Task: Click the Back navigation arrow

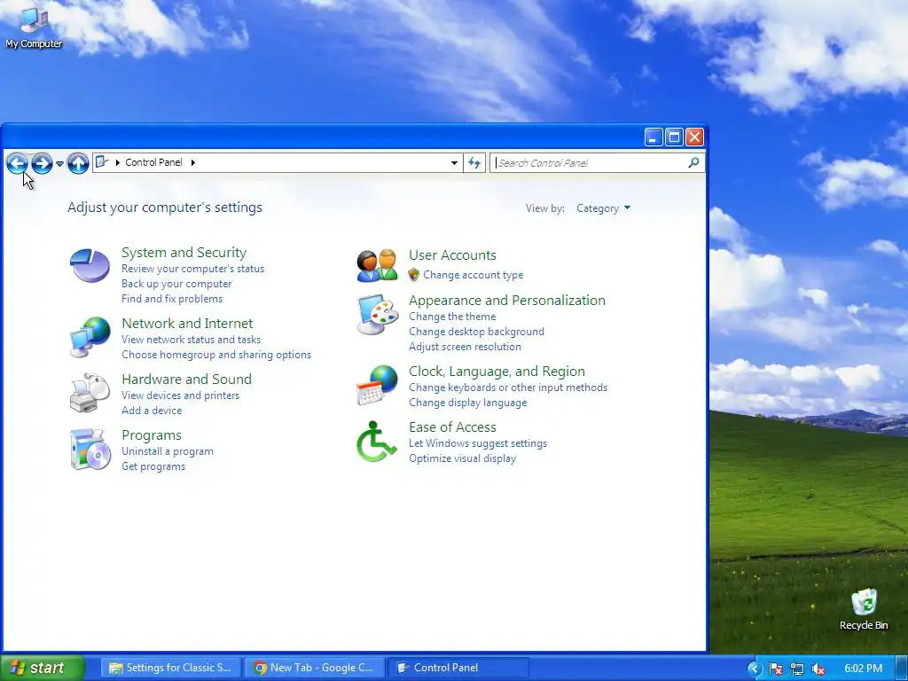Action: (x=18, y=163)
